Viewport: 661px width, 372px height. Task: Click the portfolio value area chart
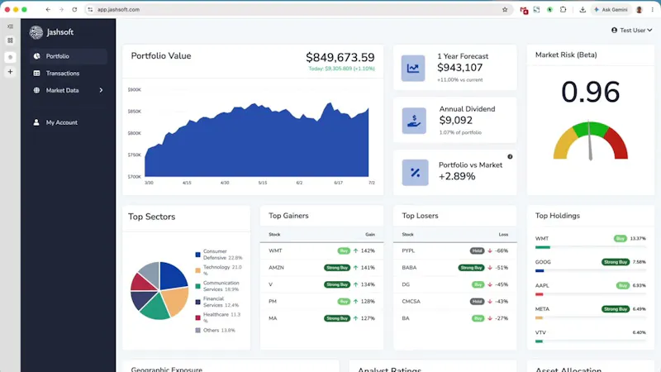tap(256, 140)
